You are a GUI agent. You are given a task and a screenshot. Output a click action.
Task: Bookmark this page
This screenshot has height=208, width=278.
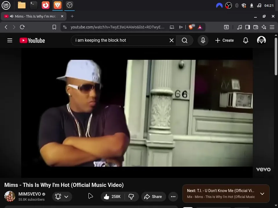tap(54, 27)
